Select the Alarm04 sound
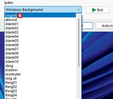Viewport: 113px width, 99px height. coord(40,36)
